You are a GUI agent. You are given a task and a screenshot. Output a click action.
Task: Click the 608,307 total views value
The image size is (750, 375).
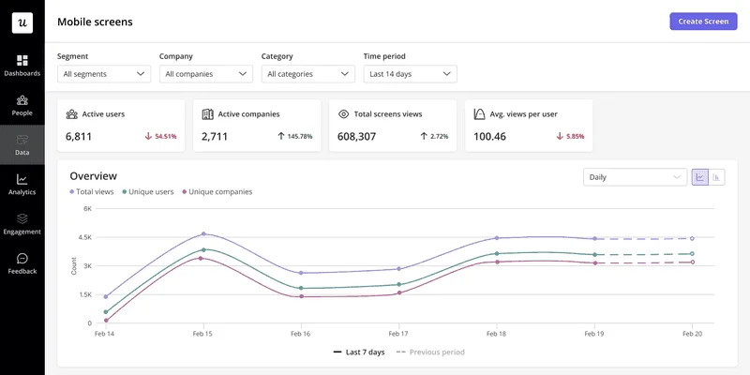click(x=357, y=137)
